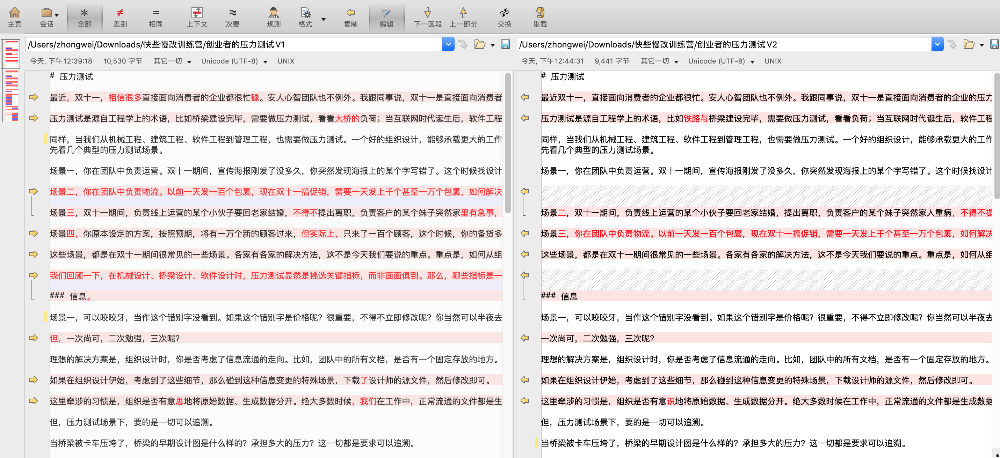Copy right 铁路与桥梁 line to left
1000x458 pixels.
coord(525,118)
